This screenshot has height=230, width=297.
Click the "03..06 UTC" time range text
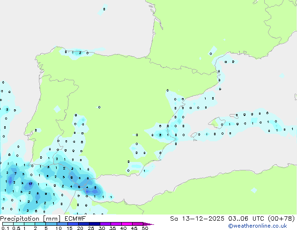[246, 219]
